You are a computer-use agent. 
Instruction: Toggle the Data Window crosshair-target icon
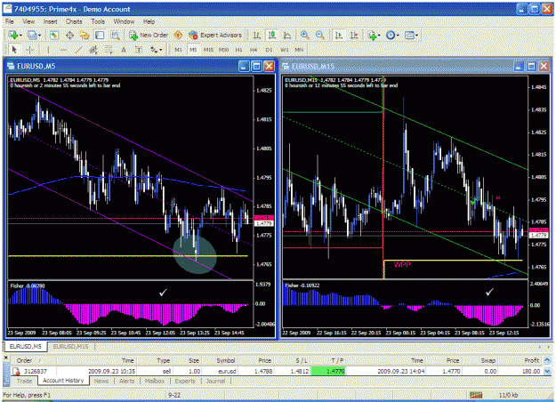click(x=69, y=35)
